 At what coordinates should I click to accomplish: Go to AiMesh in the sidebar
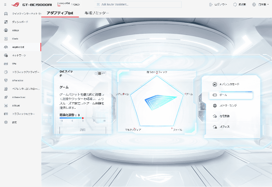pos(21,30)
